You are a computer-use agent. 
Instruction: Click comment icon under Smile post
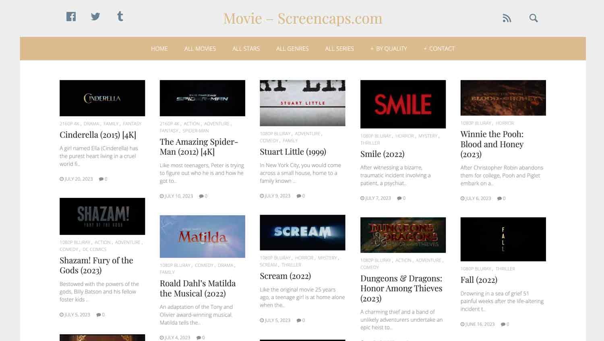point(399,198)
